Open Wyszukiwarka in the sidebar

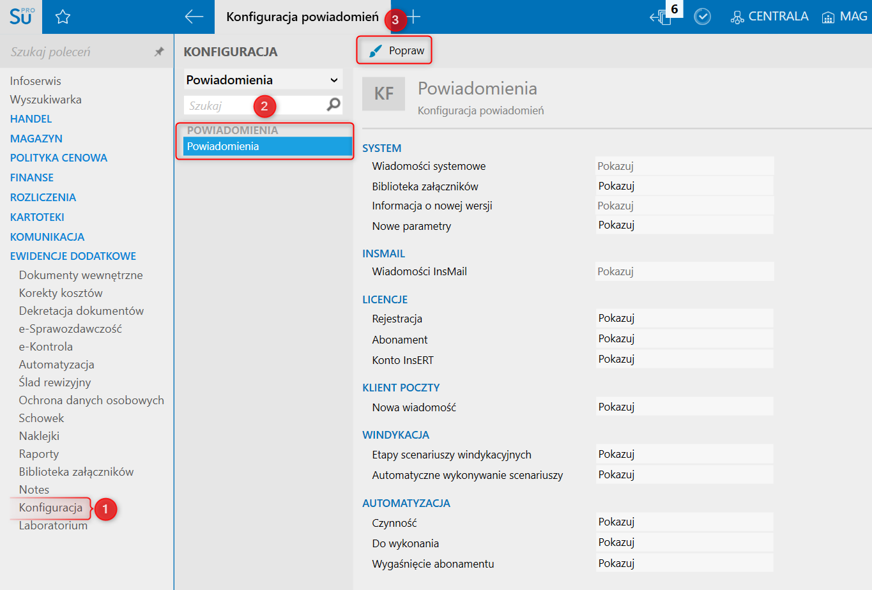(x=45, y=100)
